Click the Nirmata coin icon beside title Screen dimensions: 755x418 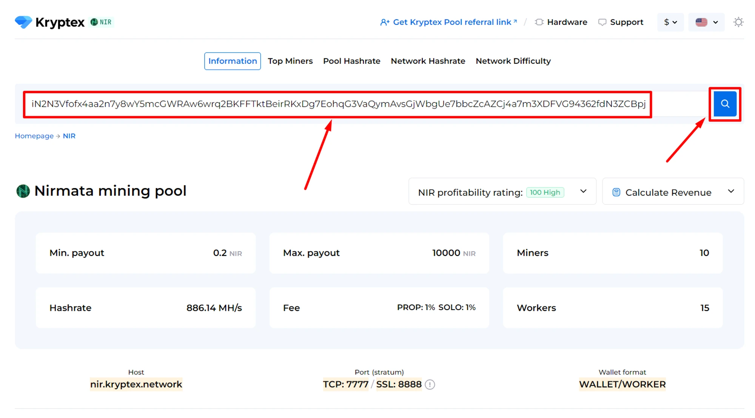23,191
